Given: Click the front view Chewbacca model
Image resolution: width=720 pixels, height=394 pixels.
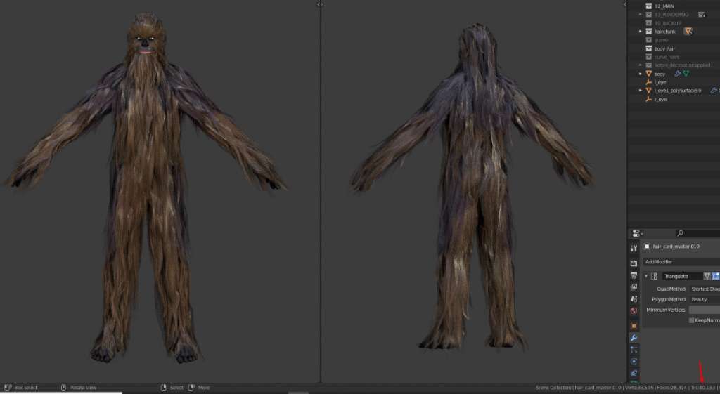Looking at the screenshot, I should [x=146, y=188].
